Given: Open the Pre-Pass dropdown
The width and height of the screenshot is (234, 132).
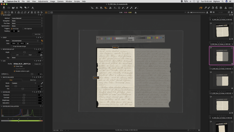Looking at the screenshot, I should pos(27,23).
